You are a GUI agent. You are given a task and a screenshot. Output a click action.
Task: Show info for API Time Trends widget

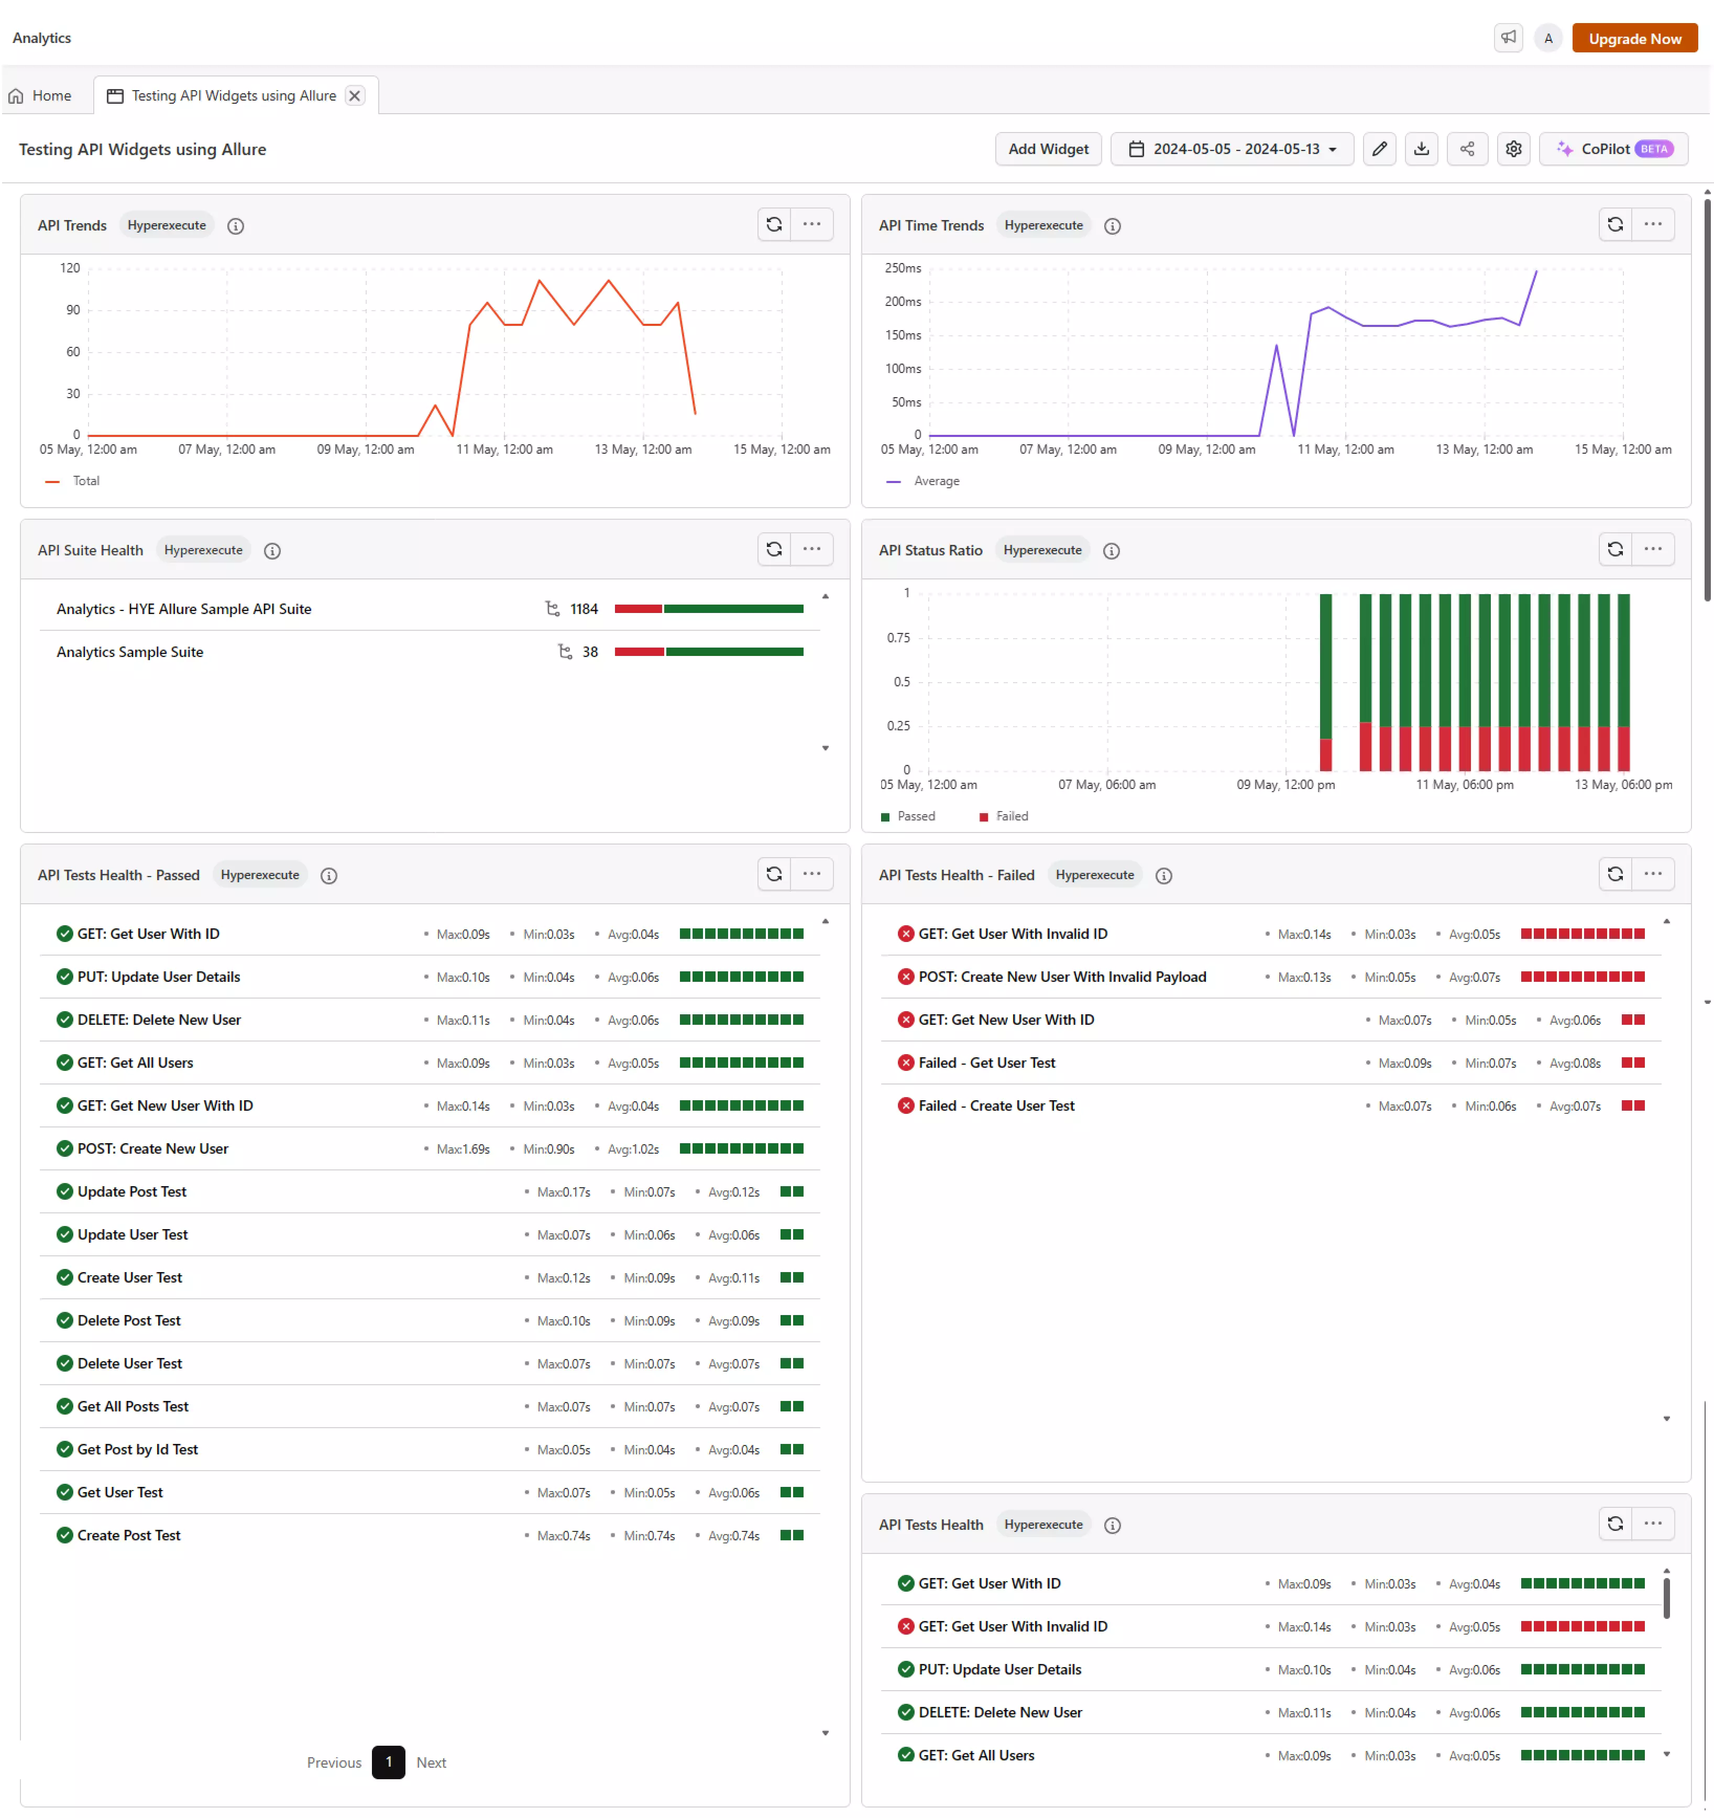click(x=1112, y=226)
